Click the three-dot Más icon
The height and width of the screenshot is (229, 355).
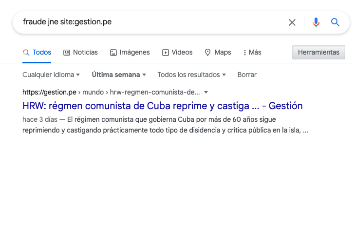click(x=245, y=53)
